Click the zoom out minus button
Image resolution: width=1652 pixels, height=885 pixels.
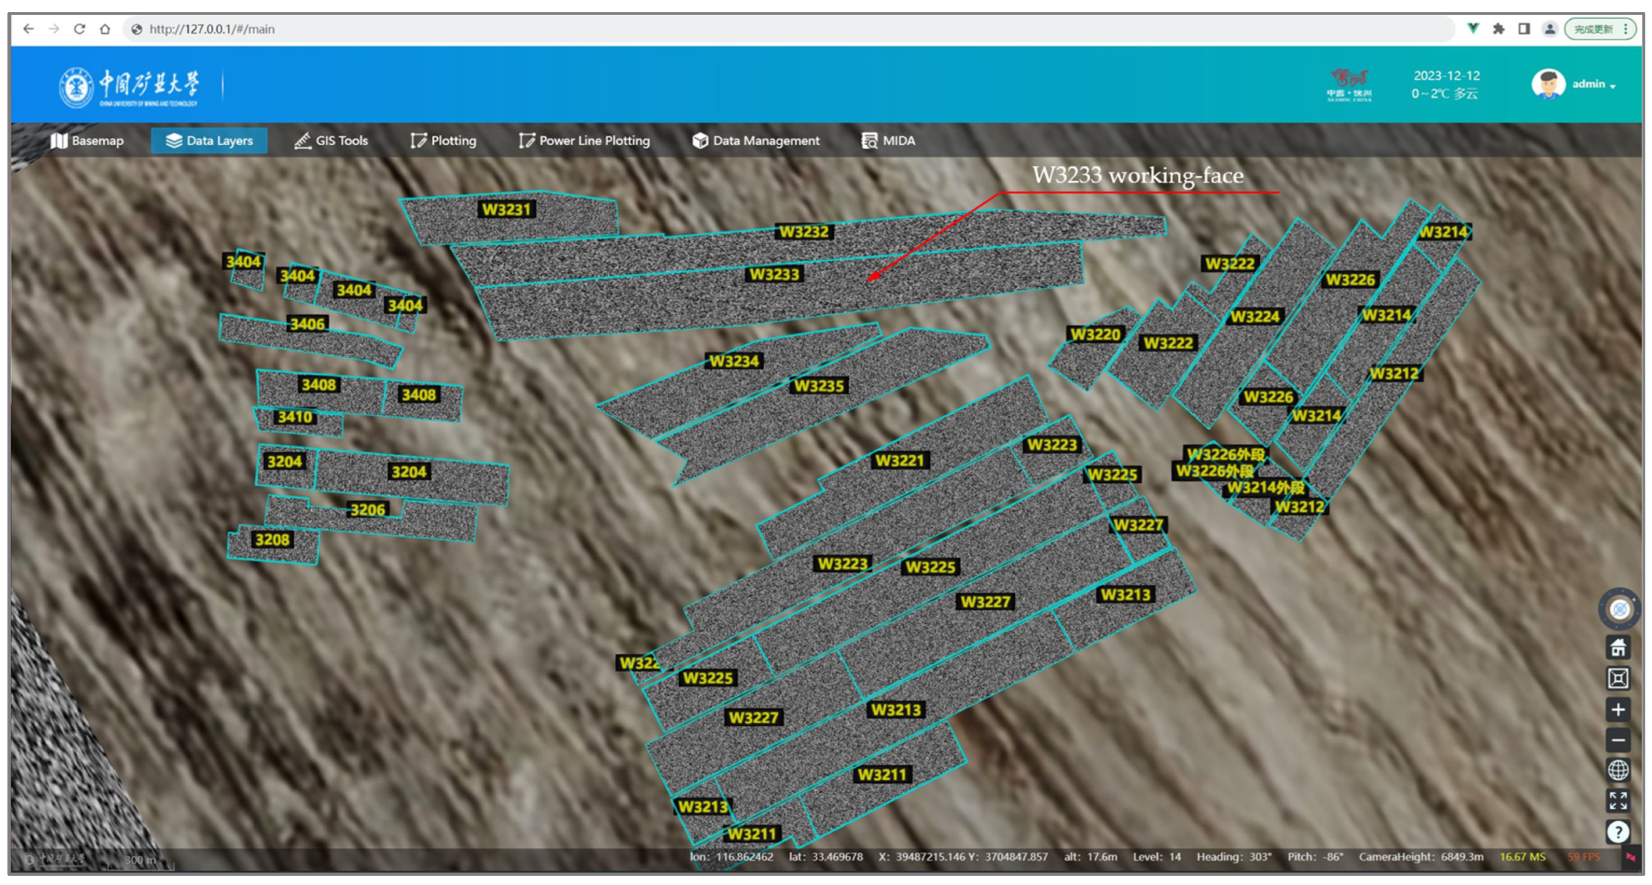(1617, 740)
